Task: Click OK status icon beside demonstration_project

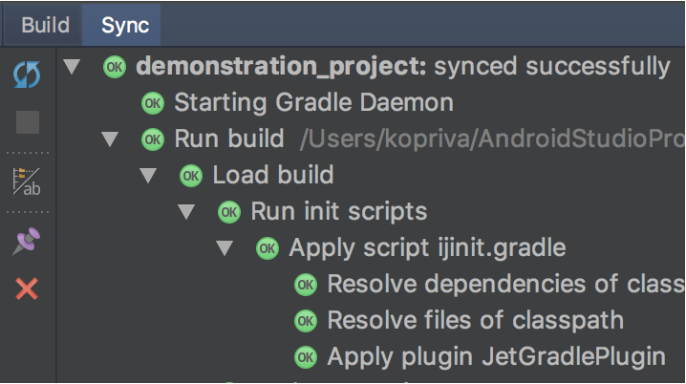Action: tap(115, 67)
